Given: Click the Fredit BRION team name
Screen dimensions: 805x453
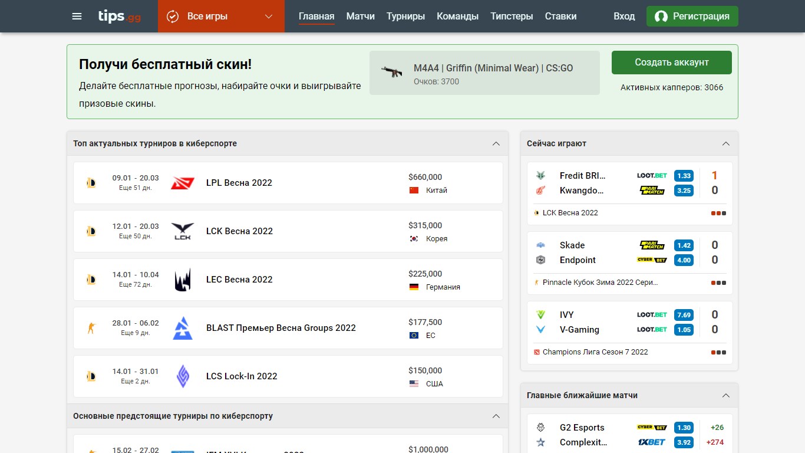Looking at the screenshot, I should [x=583, y=176].
